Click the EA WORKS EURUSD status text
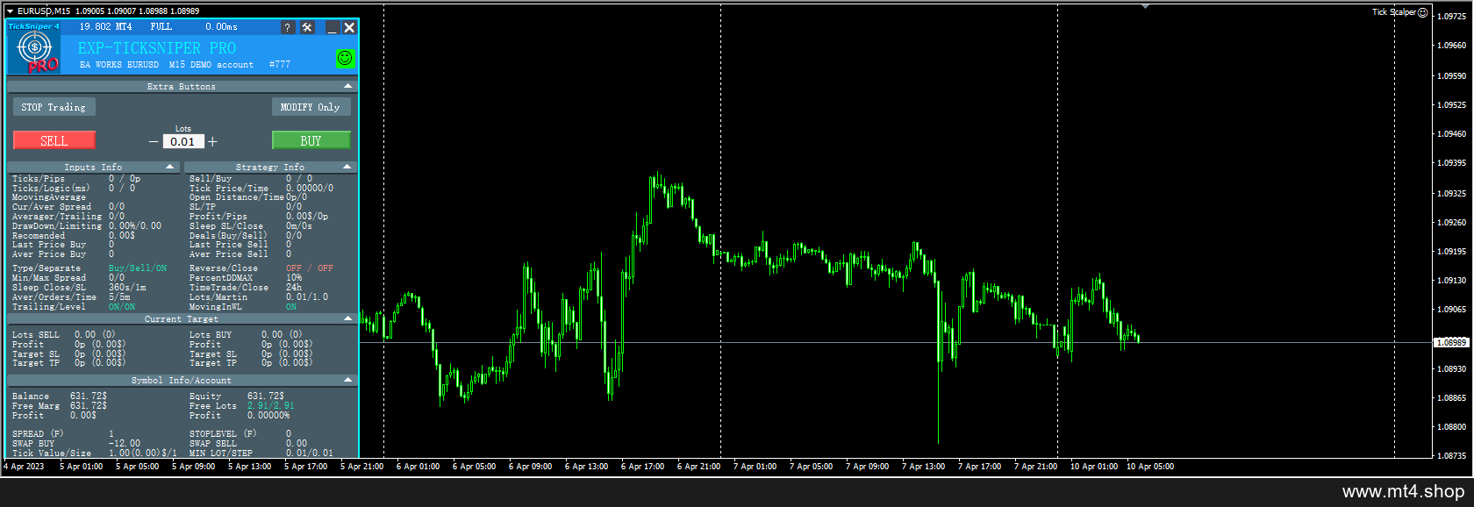This screenshot has width=1474, height=507. [x=120, y=65]
